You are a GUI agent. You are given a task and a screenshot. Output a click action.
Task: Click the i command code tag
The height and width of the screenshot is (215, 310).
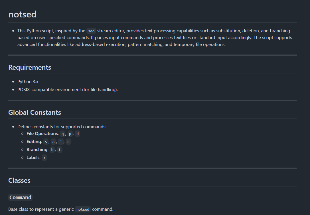point(61,142)
